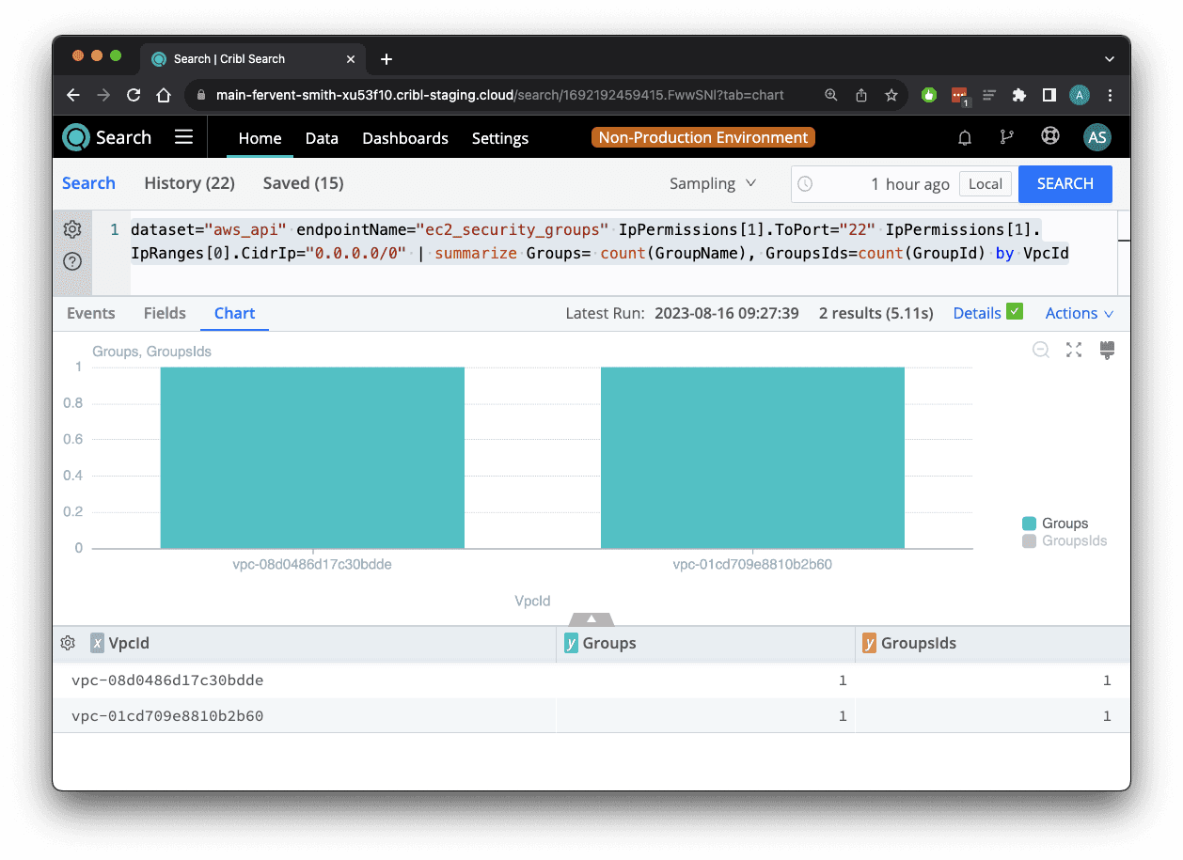Open the Dashboards menu item
The height and width of the screenshot is (860, 1183).
click(x=405, y=138)
